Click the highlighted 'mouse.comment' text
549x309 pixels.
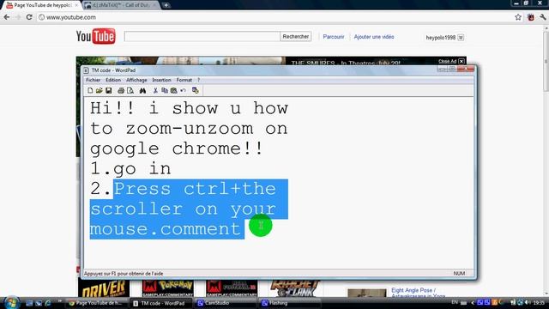pyautogui.click(x=166, y=229)
